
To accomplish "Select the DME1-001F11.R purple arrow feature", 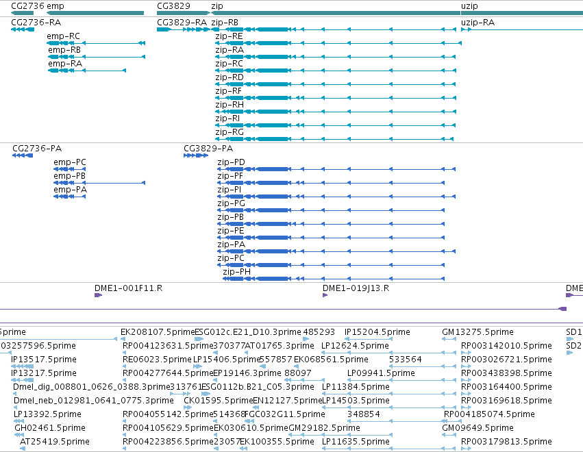I will tap(98, 295).
